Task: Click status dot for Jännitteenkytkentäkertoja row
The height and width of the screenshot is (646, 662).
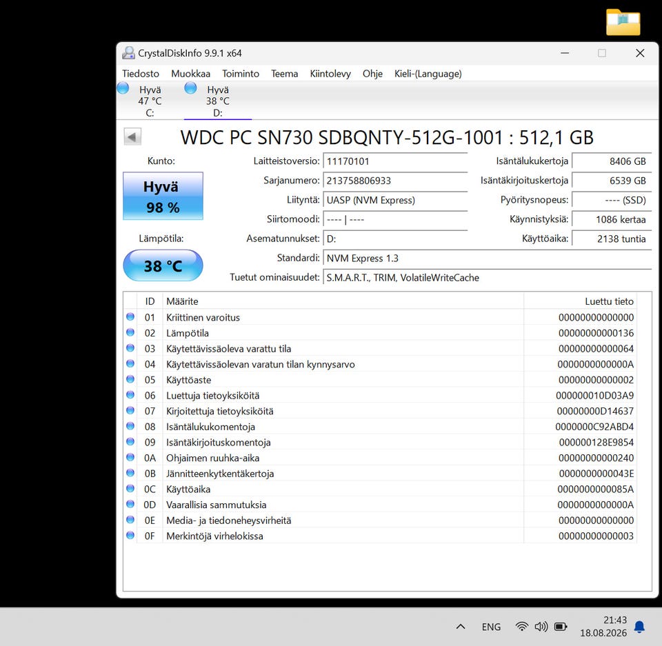Action: 130,473
